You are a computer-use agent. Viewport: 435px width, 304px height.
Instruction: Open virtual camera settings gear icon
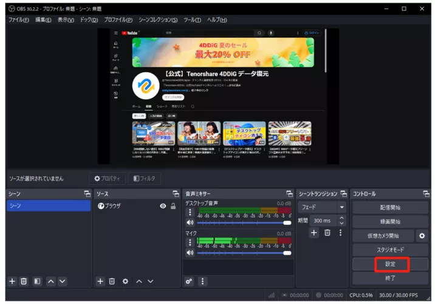(422, 235)
